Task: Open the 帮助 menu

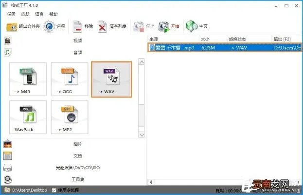Action: pyautogui.click(x=53, y=14)
